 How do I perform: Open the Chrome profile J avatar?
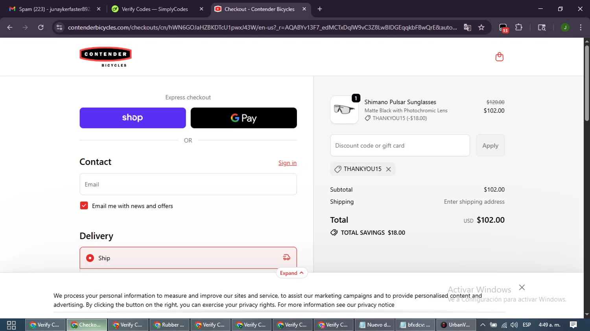point(565,27)
